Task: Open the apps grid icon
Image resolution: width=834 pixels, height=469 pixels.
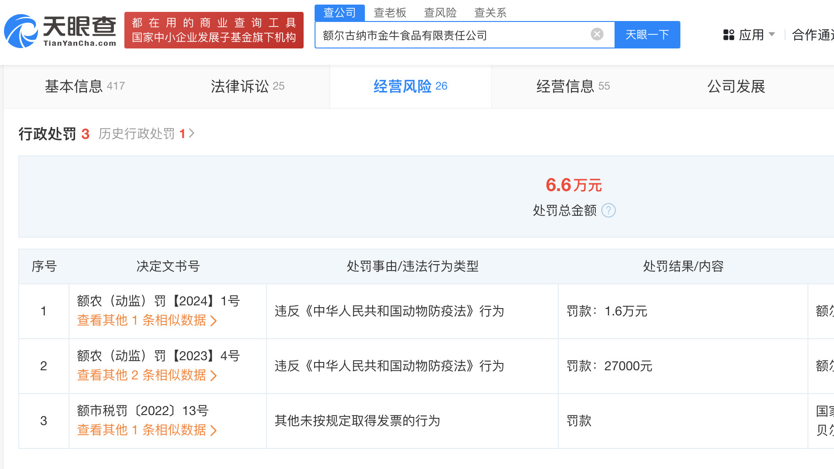Action: [x=728, y=35]
